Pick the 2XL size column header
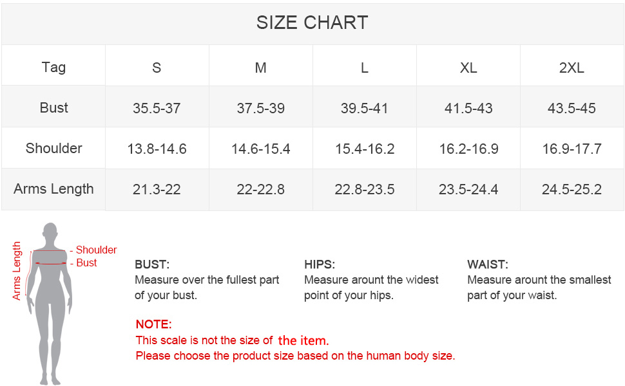The width and height of the screenshot is (625, 386). tap(572, 68)
